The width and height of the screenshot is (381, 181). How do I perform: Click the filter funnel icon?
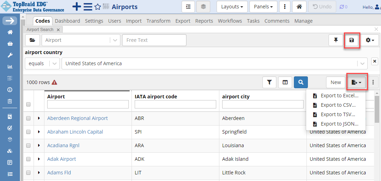point(269,82)
